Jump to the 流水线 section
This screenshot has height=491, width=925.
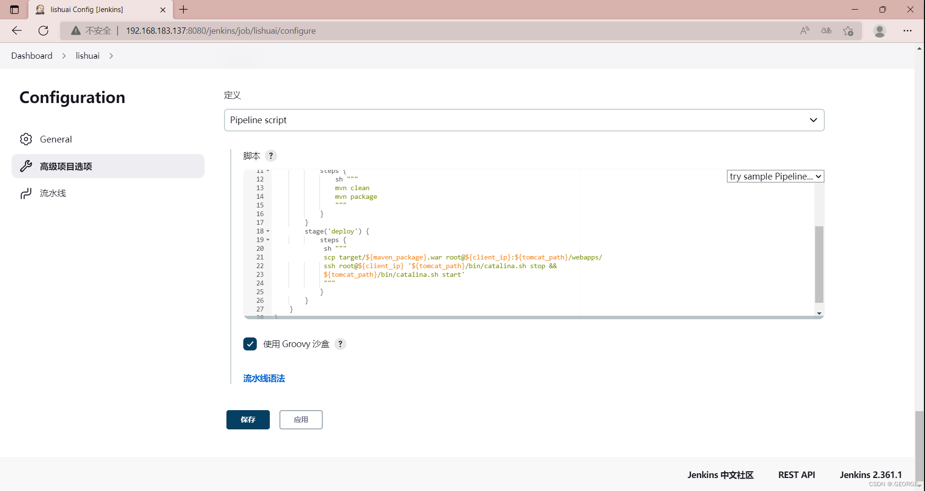pyautogui.click(x=108, y=193)
